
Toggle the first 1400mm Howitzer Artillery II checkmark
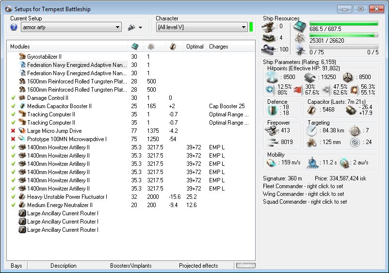[x=13, y=147]
